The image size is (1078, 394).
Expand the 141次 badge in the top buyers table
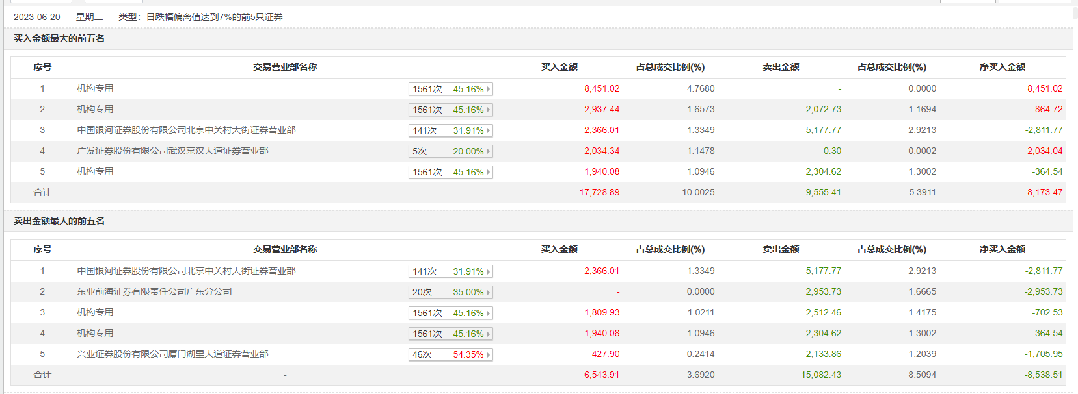(450, 130)
